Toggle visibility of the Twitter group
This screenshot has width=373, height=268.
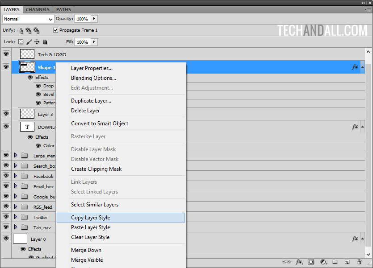point(6,217)
